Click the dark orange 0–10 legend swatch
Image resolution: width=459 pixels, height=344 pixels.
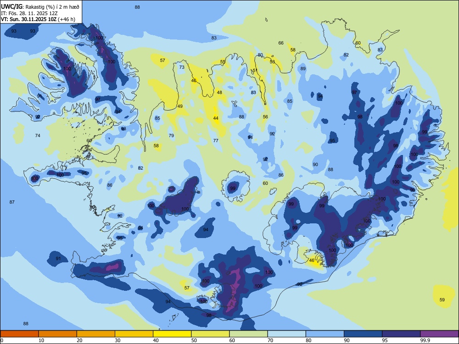[x=19, y=334]
